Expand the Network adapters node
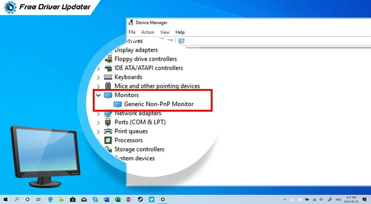371x204 pixels. pos(98,114)
